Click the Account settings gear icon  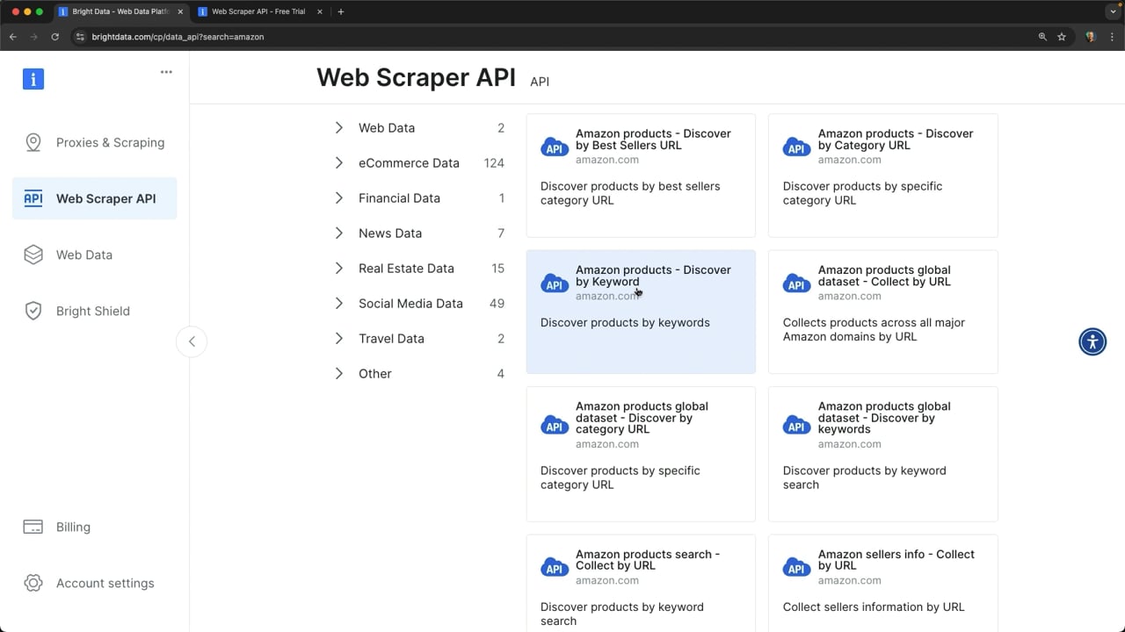(x=33, y=583)
